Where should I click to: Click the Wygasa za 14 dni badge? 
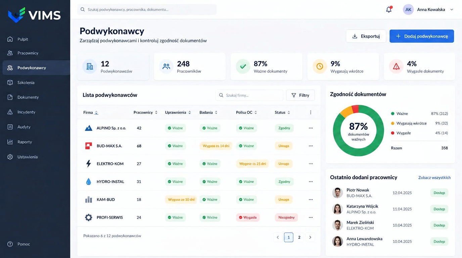point(216,146)
